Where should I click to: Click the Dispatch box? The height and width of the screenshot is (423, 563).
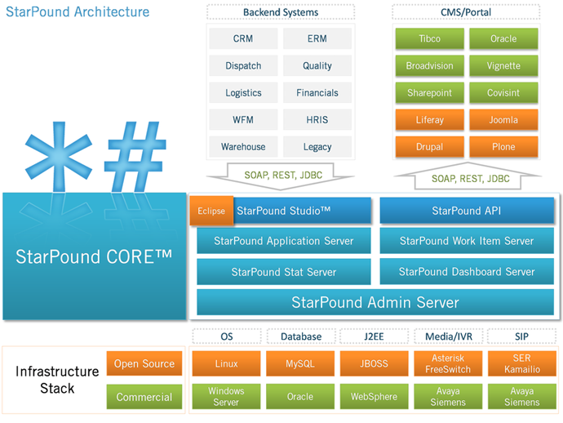coord(243,66)
